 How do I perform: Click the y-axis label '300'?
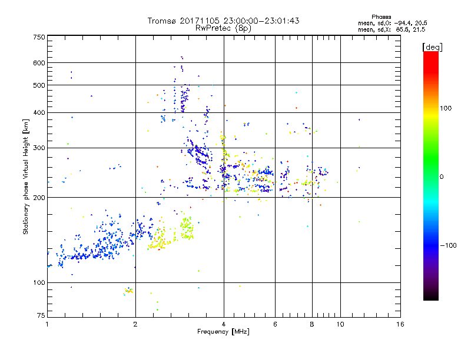39,148
